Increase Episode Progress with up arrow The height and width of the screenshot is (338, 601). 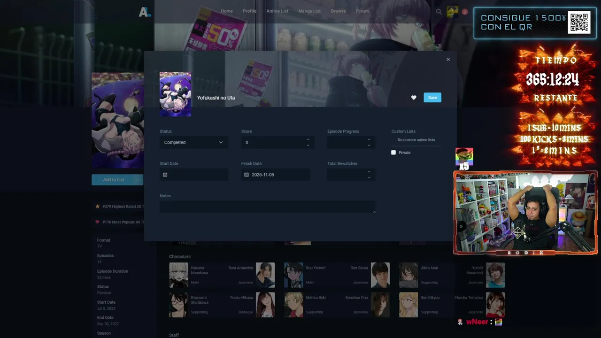(369, 139)
